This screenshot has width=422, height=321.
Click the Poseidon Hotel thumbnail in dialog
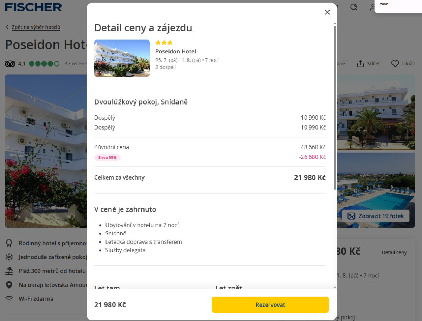coord(122,58)
